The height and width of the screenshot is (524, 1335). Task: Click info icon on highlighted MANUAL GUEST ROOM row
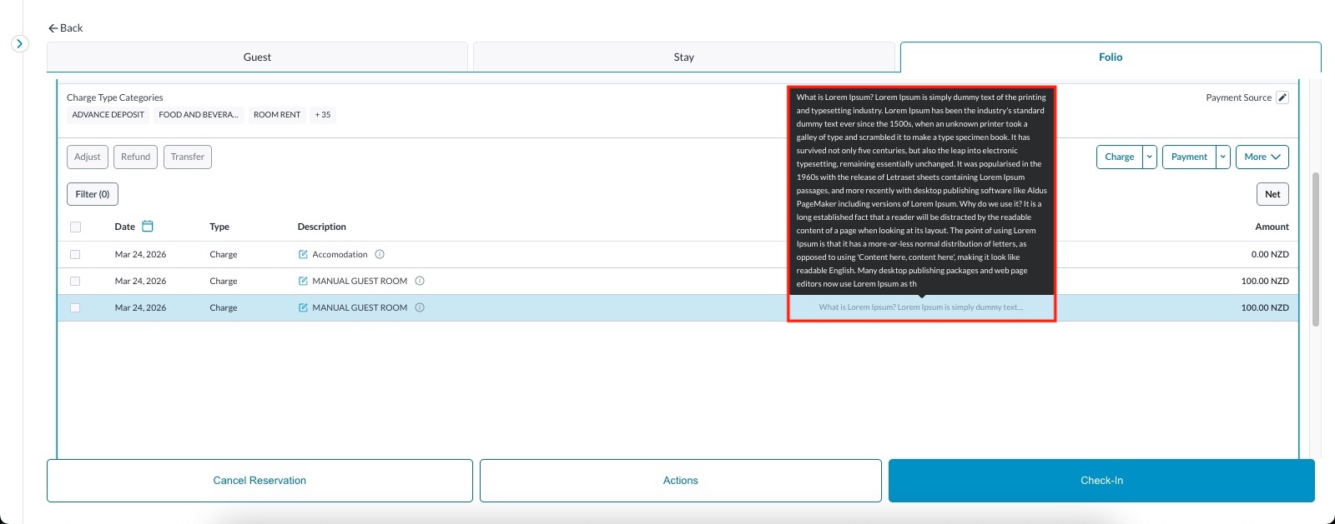(420, 308)
